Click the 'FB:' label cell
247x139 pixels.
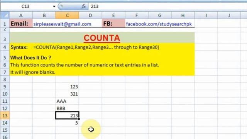coord(113,24)
